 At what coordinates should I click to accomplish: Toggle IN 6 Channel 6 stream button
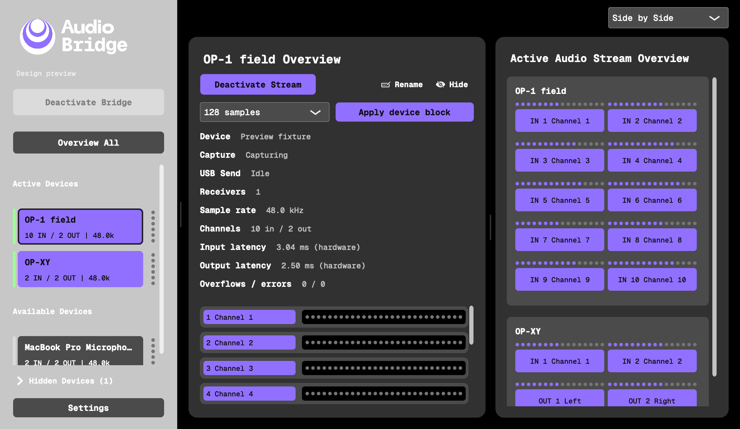click(x=652, y=200)
